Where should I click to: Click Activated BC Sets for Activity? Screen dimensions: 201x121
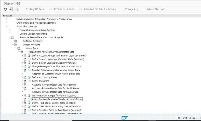pyautogui.click(x=98, y=9)
